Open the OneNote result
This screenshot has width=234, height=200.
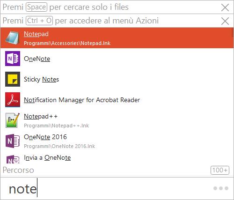[117, 59]
